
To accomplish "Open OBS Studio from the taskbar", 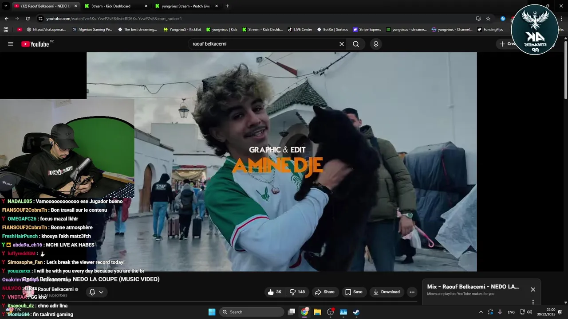I will click(330, 312).
